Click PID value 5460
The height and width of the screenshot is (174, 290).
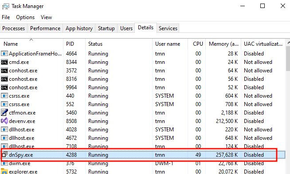tap(71, 113)
